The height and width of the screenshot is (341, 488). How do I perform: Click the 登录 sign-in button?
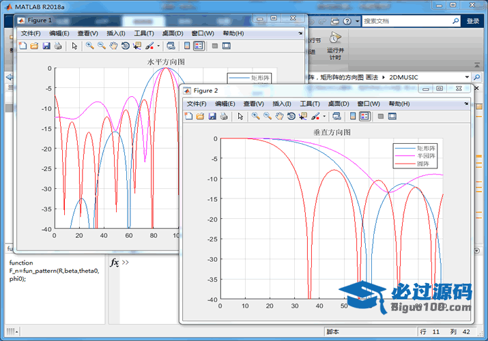(x=473, y=21)
